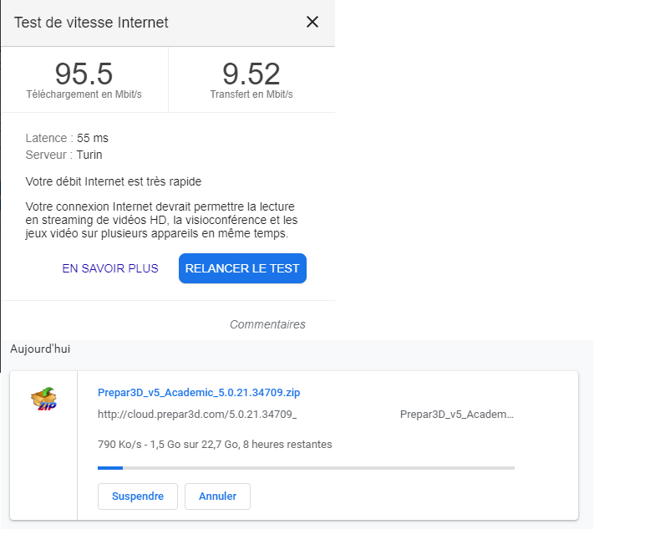Click the Latence 55 ms line
The image size is (650, 555).
pyautogui.click(x=67, y=138)
